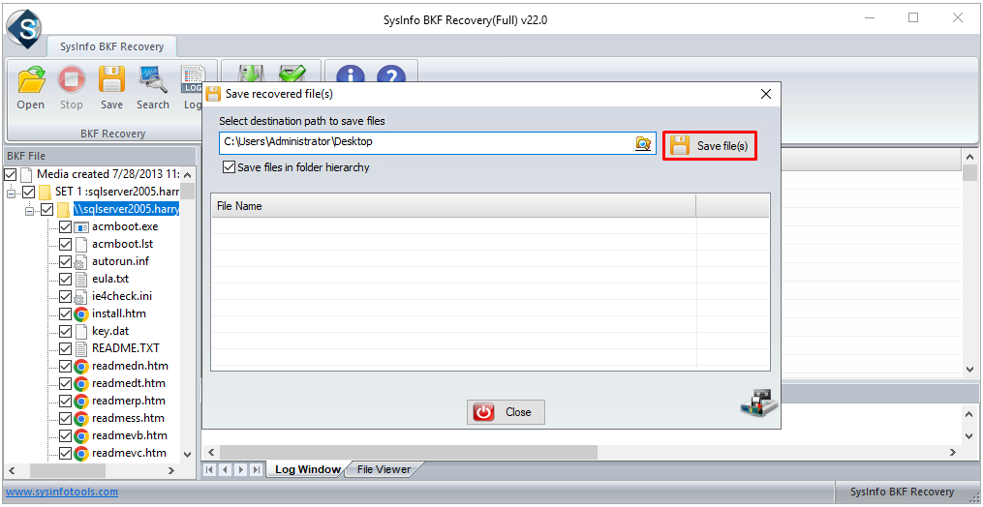Click the Open folder toolbar icon
The height and width of the screenshot is (507, 983).
[x=31, y=79]
